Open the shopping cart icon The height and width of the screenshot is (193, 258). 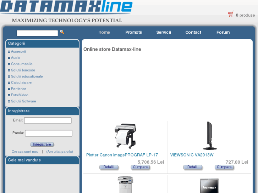[x=231, y=14]
